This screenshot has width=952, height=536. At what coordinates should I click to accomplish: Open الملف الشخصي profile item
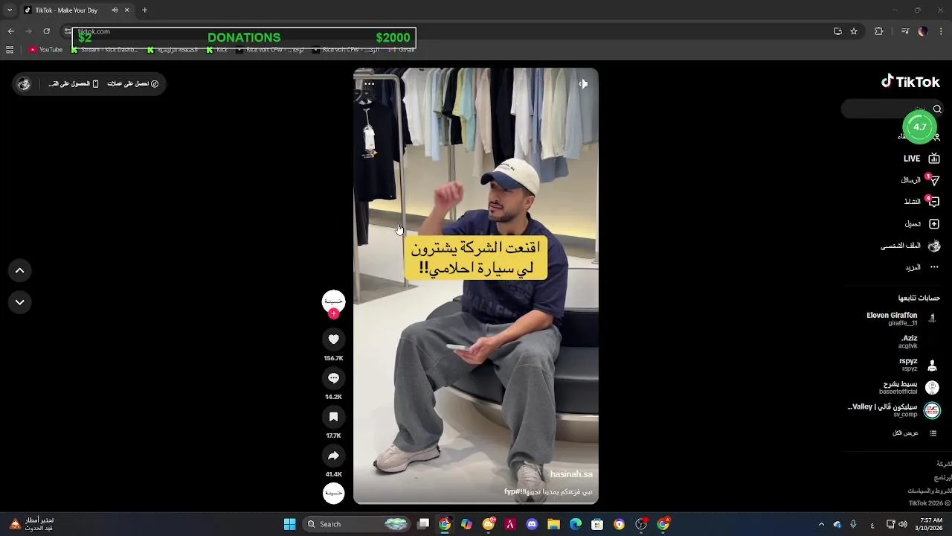910,246
